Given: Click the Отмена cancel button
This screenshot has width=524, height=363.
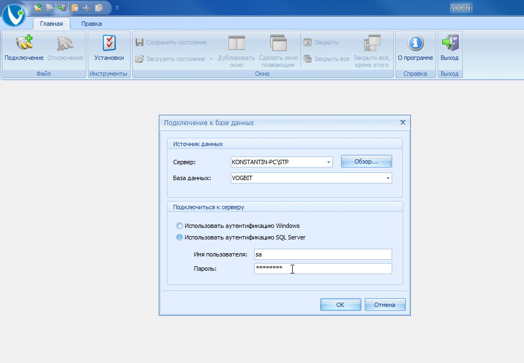Looking at the screenshot, I should point(385,304).
